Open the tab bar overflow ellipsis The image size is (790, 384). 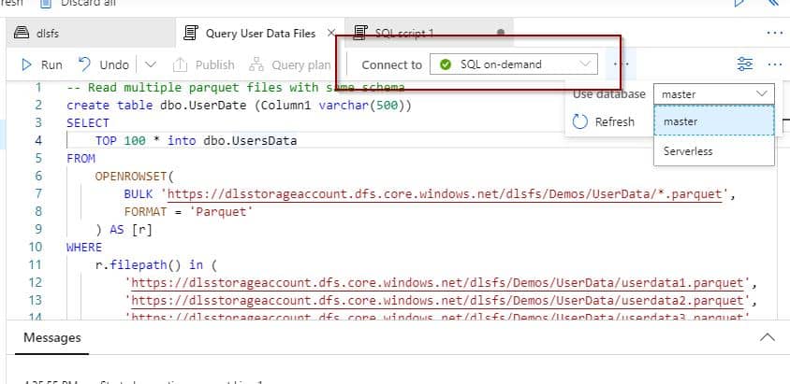pyautogui.click(x=774, y=33)
